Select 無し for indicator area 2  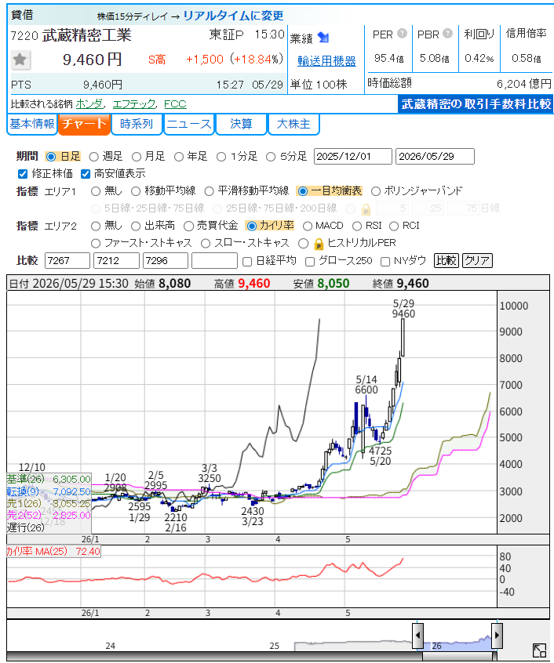[96, 226]
